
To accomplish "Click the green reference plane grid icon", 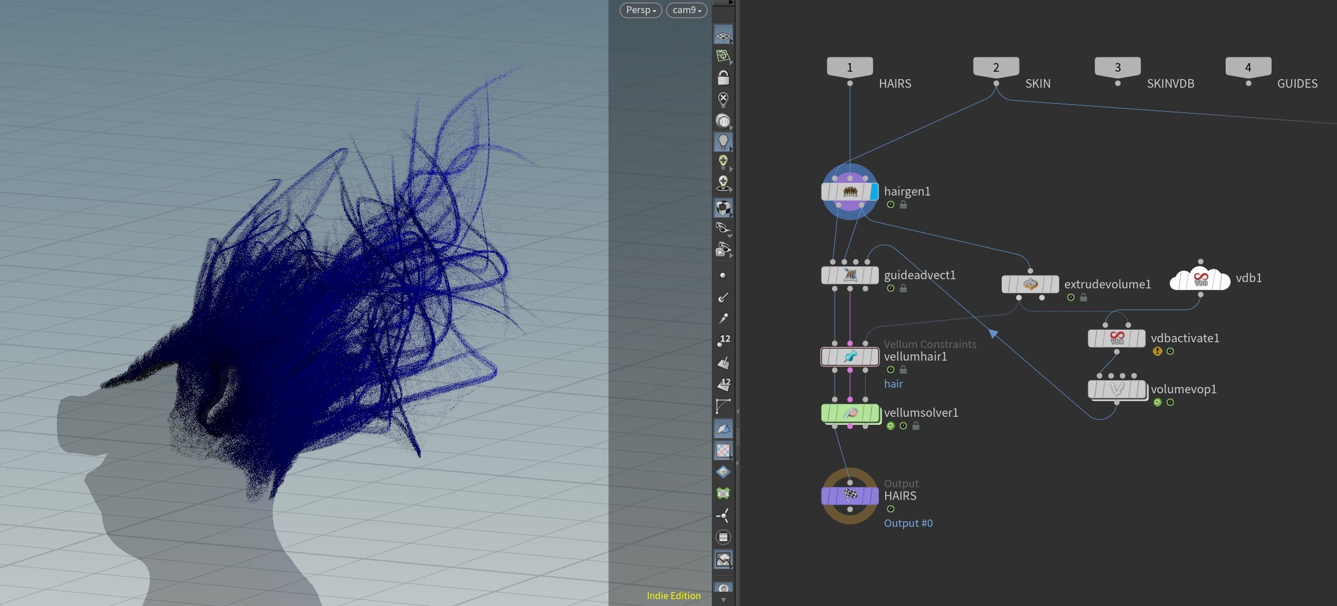I will pos(723,56).
